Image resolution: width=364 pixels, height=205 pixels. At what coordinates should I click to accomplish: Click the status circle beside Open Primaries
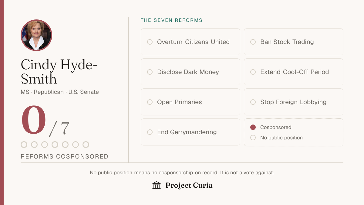click(150, 102)
